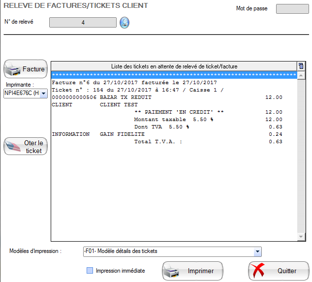
Task: Click the list header 'Liste des tickets en attente'
Action: point(174,66)
